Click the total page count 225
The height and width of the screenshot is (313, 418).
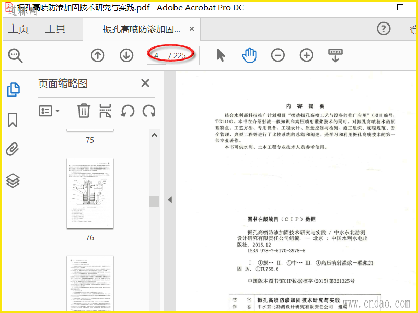tap(179, 56)
